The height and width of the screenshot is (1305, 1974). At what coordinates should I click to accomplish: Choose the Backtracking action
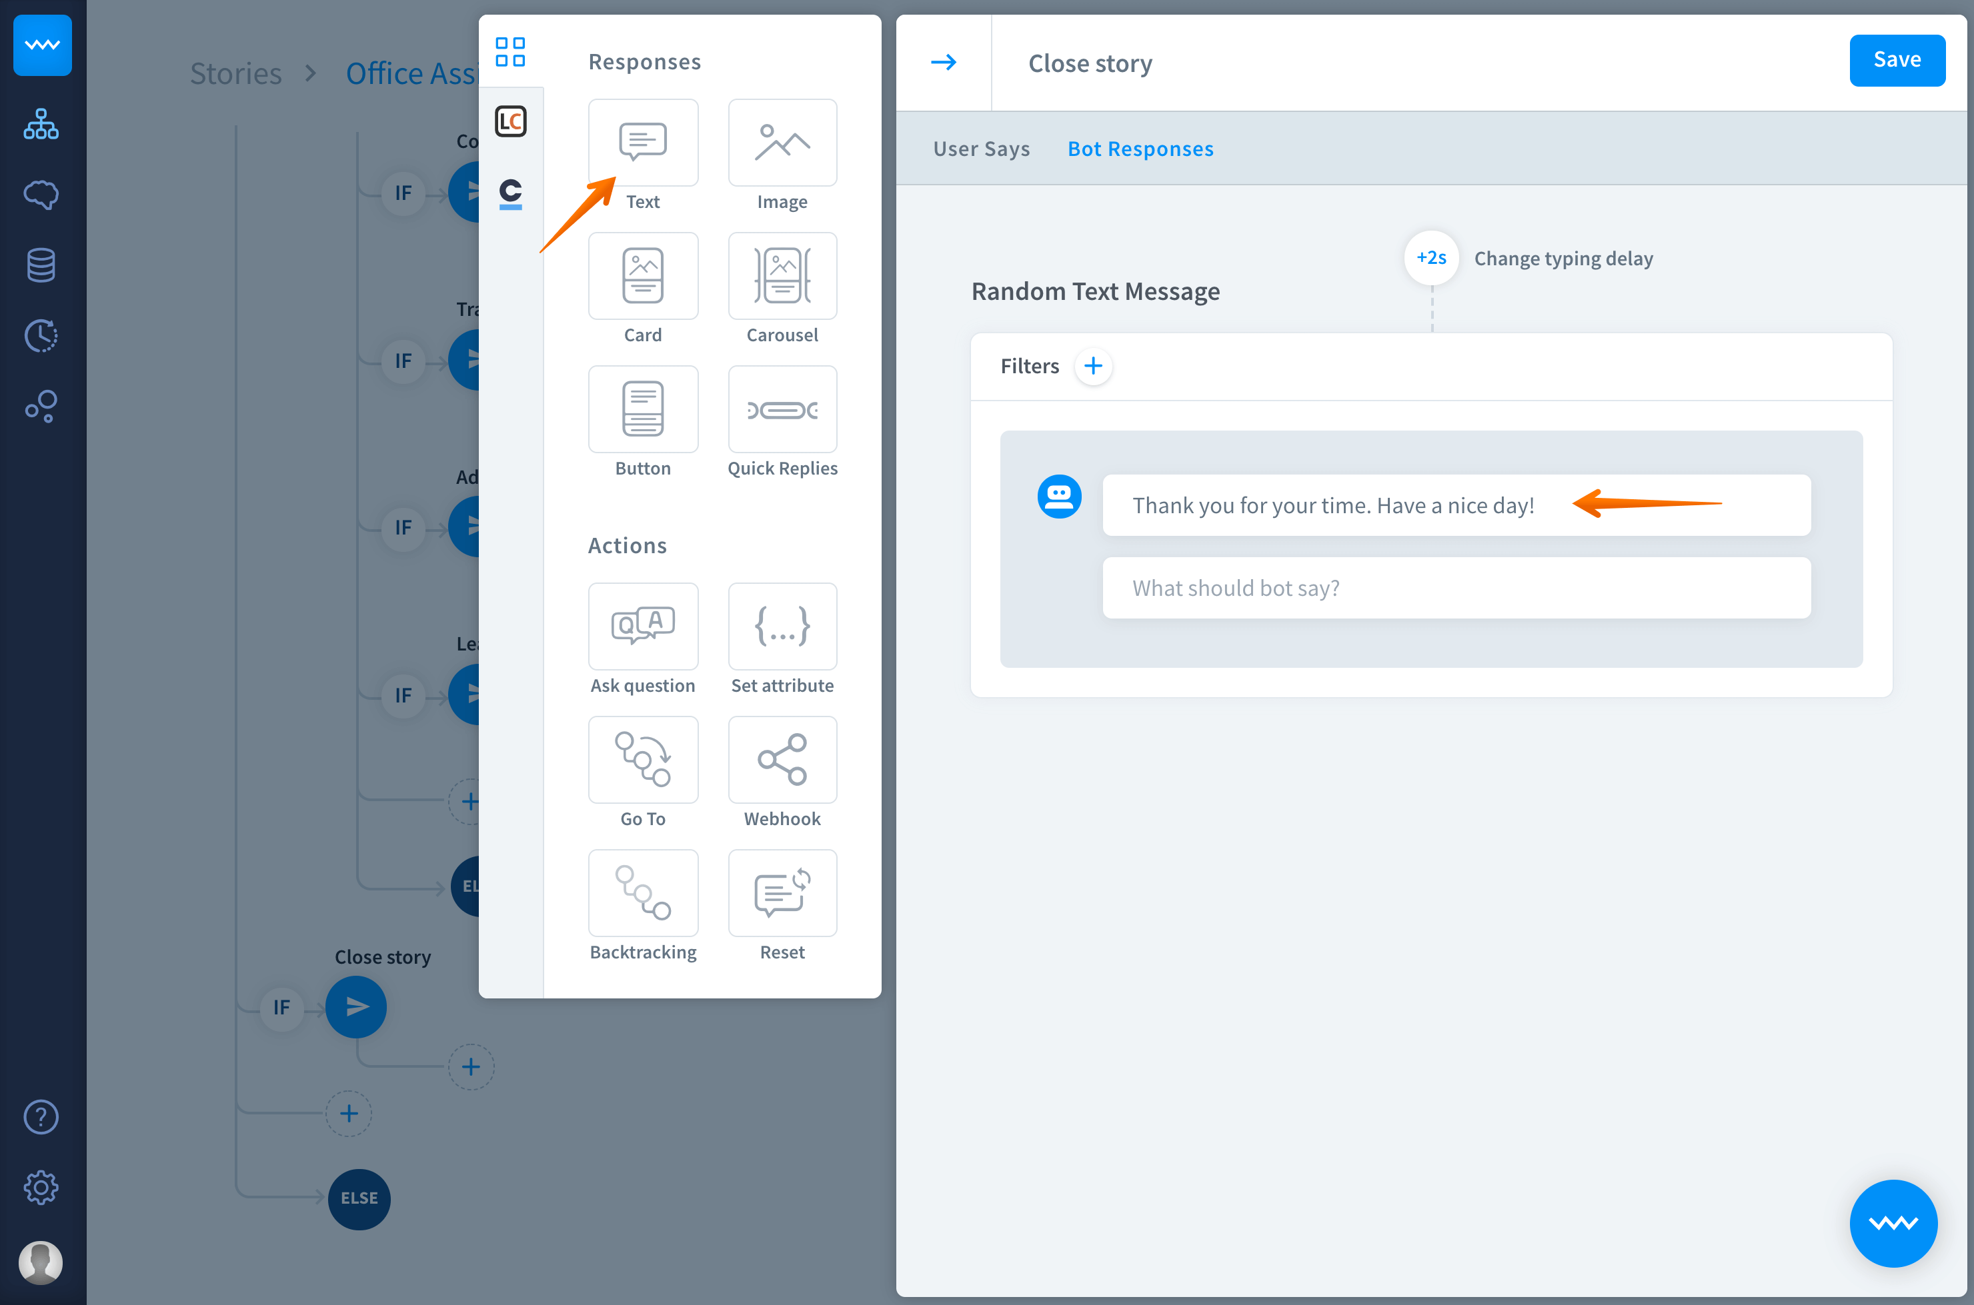(642, 893)
